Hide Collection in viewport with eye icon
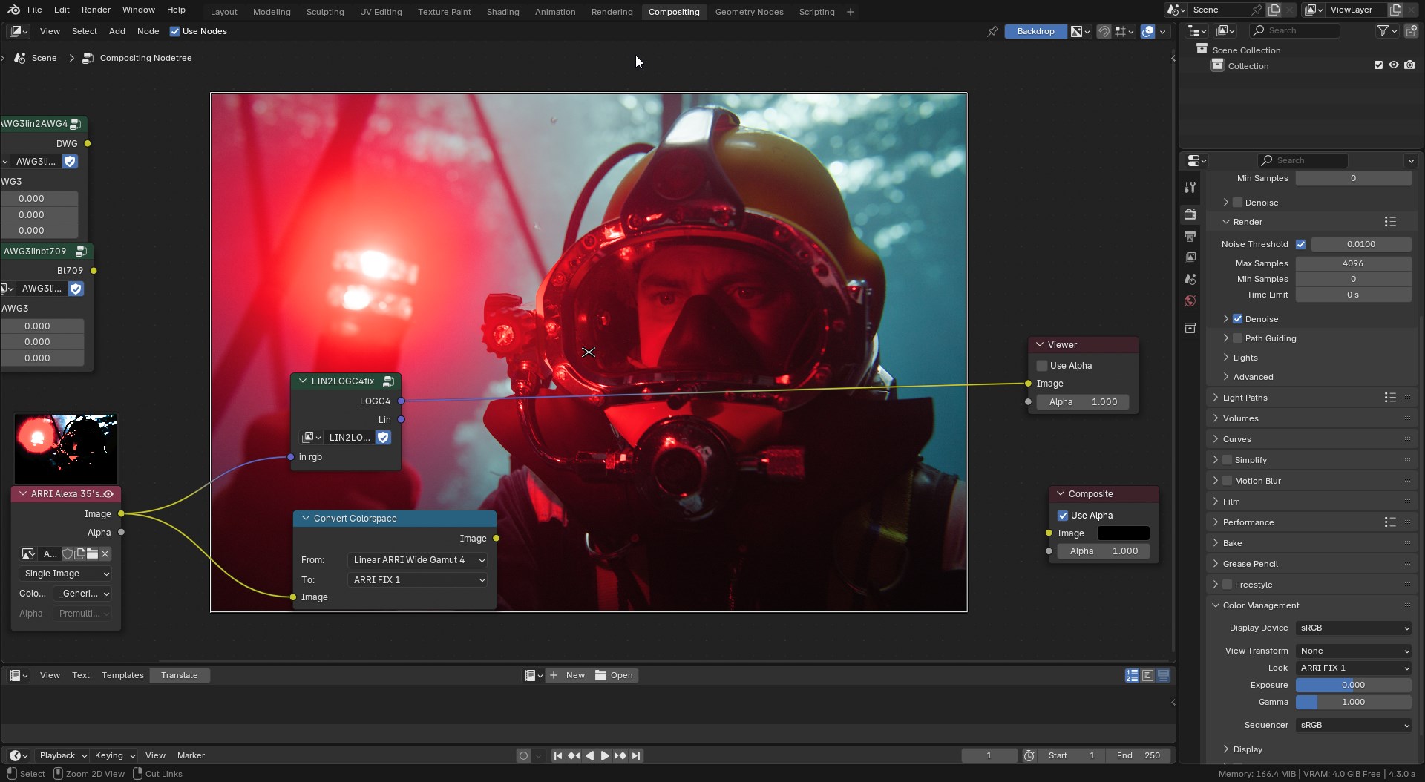1425x782 pixels. [1394, 65]
